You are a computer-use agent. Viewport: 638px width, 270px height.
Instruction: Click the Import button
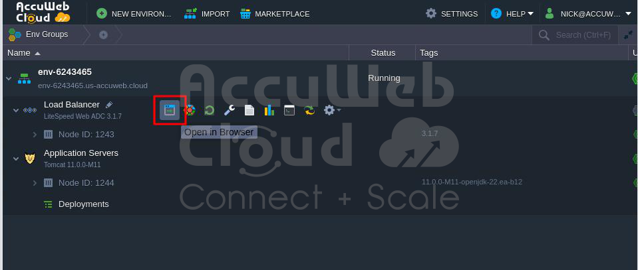(208, 13)
